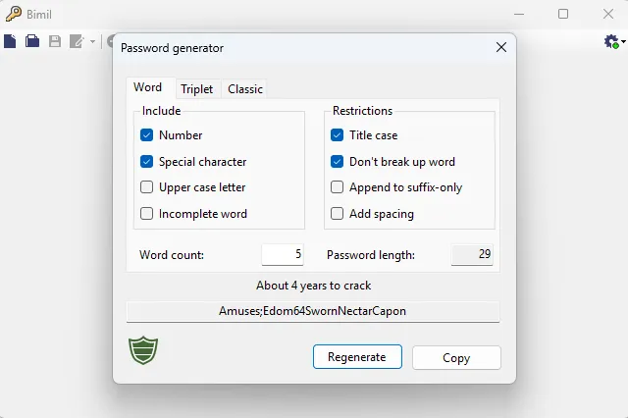Enable Upper case letter checkbox
The image size is (628, 418).
click(x=146, y=187)
